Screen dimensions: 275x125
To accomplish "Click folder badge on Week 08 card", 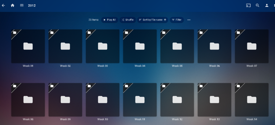I will 15,86.
